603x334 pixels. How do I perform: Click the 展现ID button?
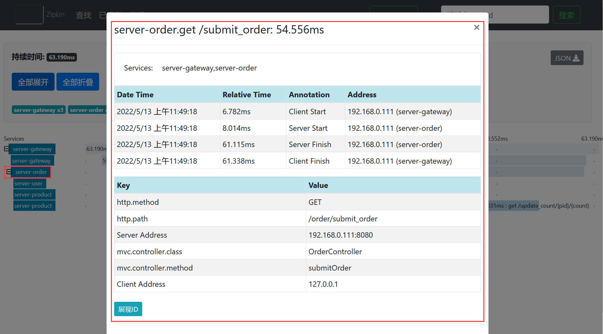click(x=128, y=309)
